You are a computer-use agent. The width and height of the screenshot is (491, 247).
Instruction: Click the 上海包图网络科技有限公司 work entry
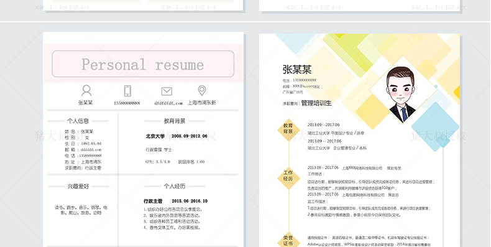click(x=353, y=195)
